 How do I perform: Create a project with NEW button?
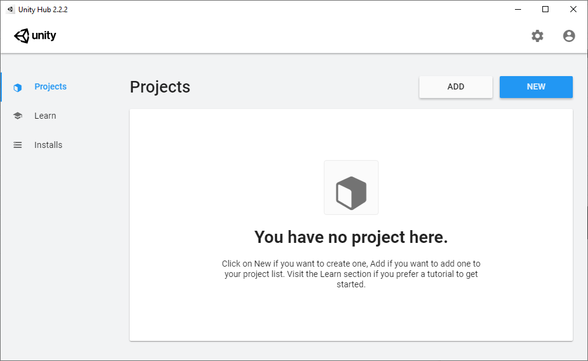(536, 87)
